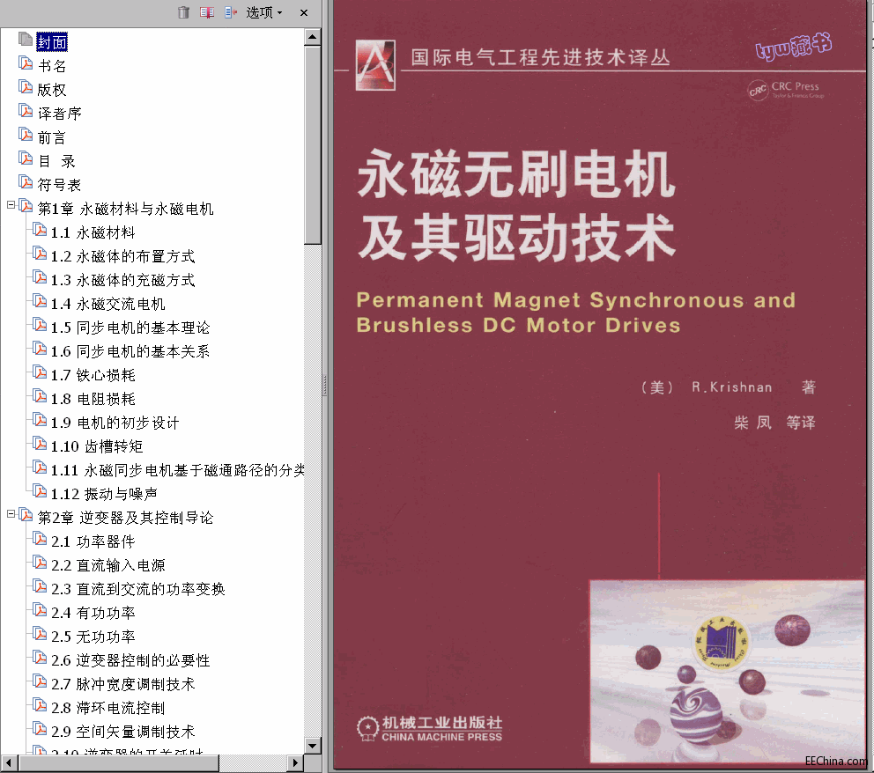Select the 封面 bookmark
The height and width of the screenshot is (773, 874).
click(x=52, y=42)
